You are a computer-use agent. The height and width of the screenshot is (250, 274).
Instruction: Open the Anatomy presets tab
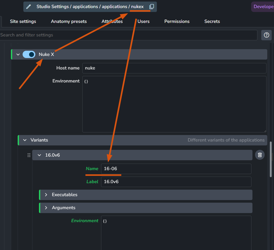click(69, 21)
